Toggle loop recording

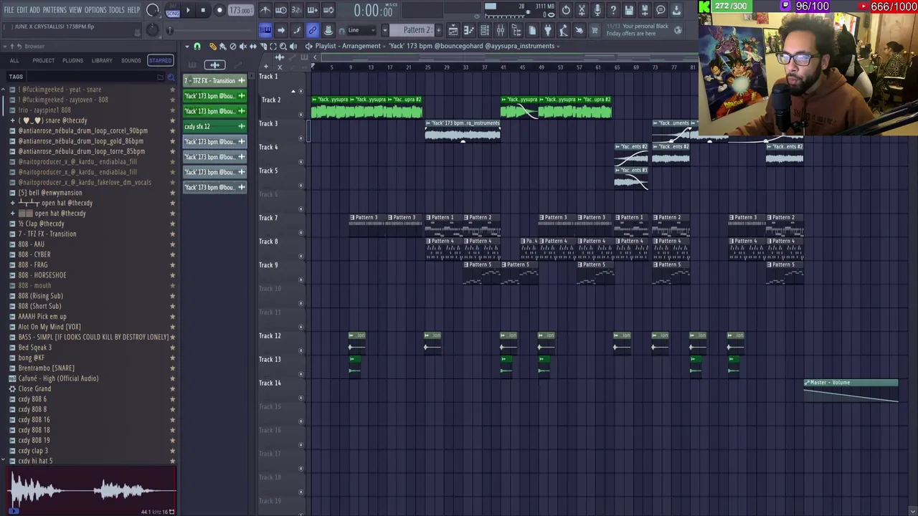(x=328, y=10)
